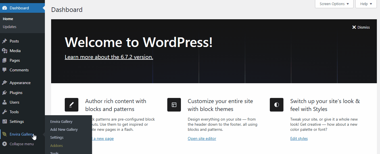
Task: Open Updates under Dashboard menu
Action: click(x=10, y=27)
